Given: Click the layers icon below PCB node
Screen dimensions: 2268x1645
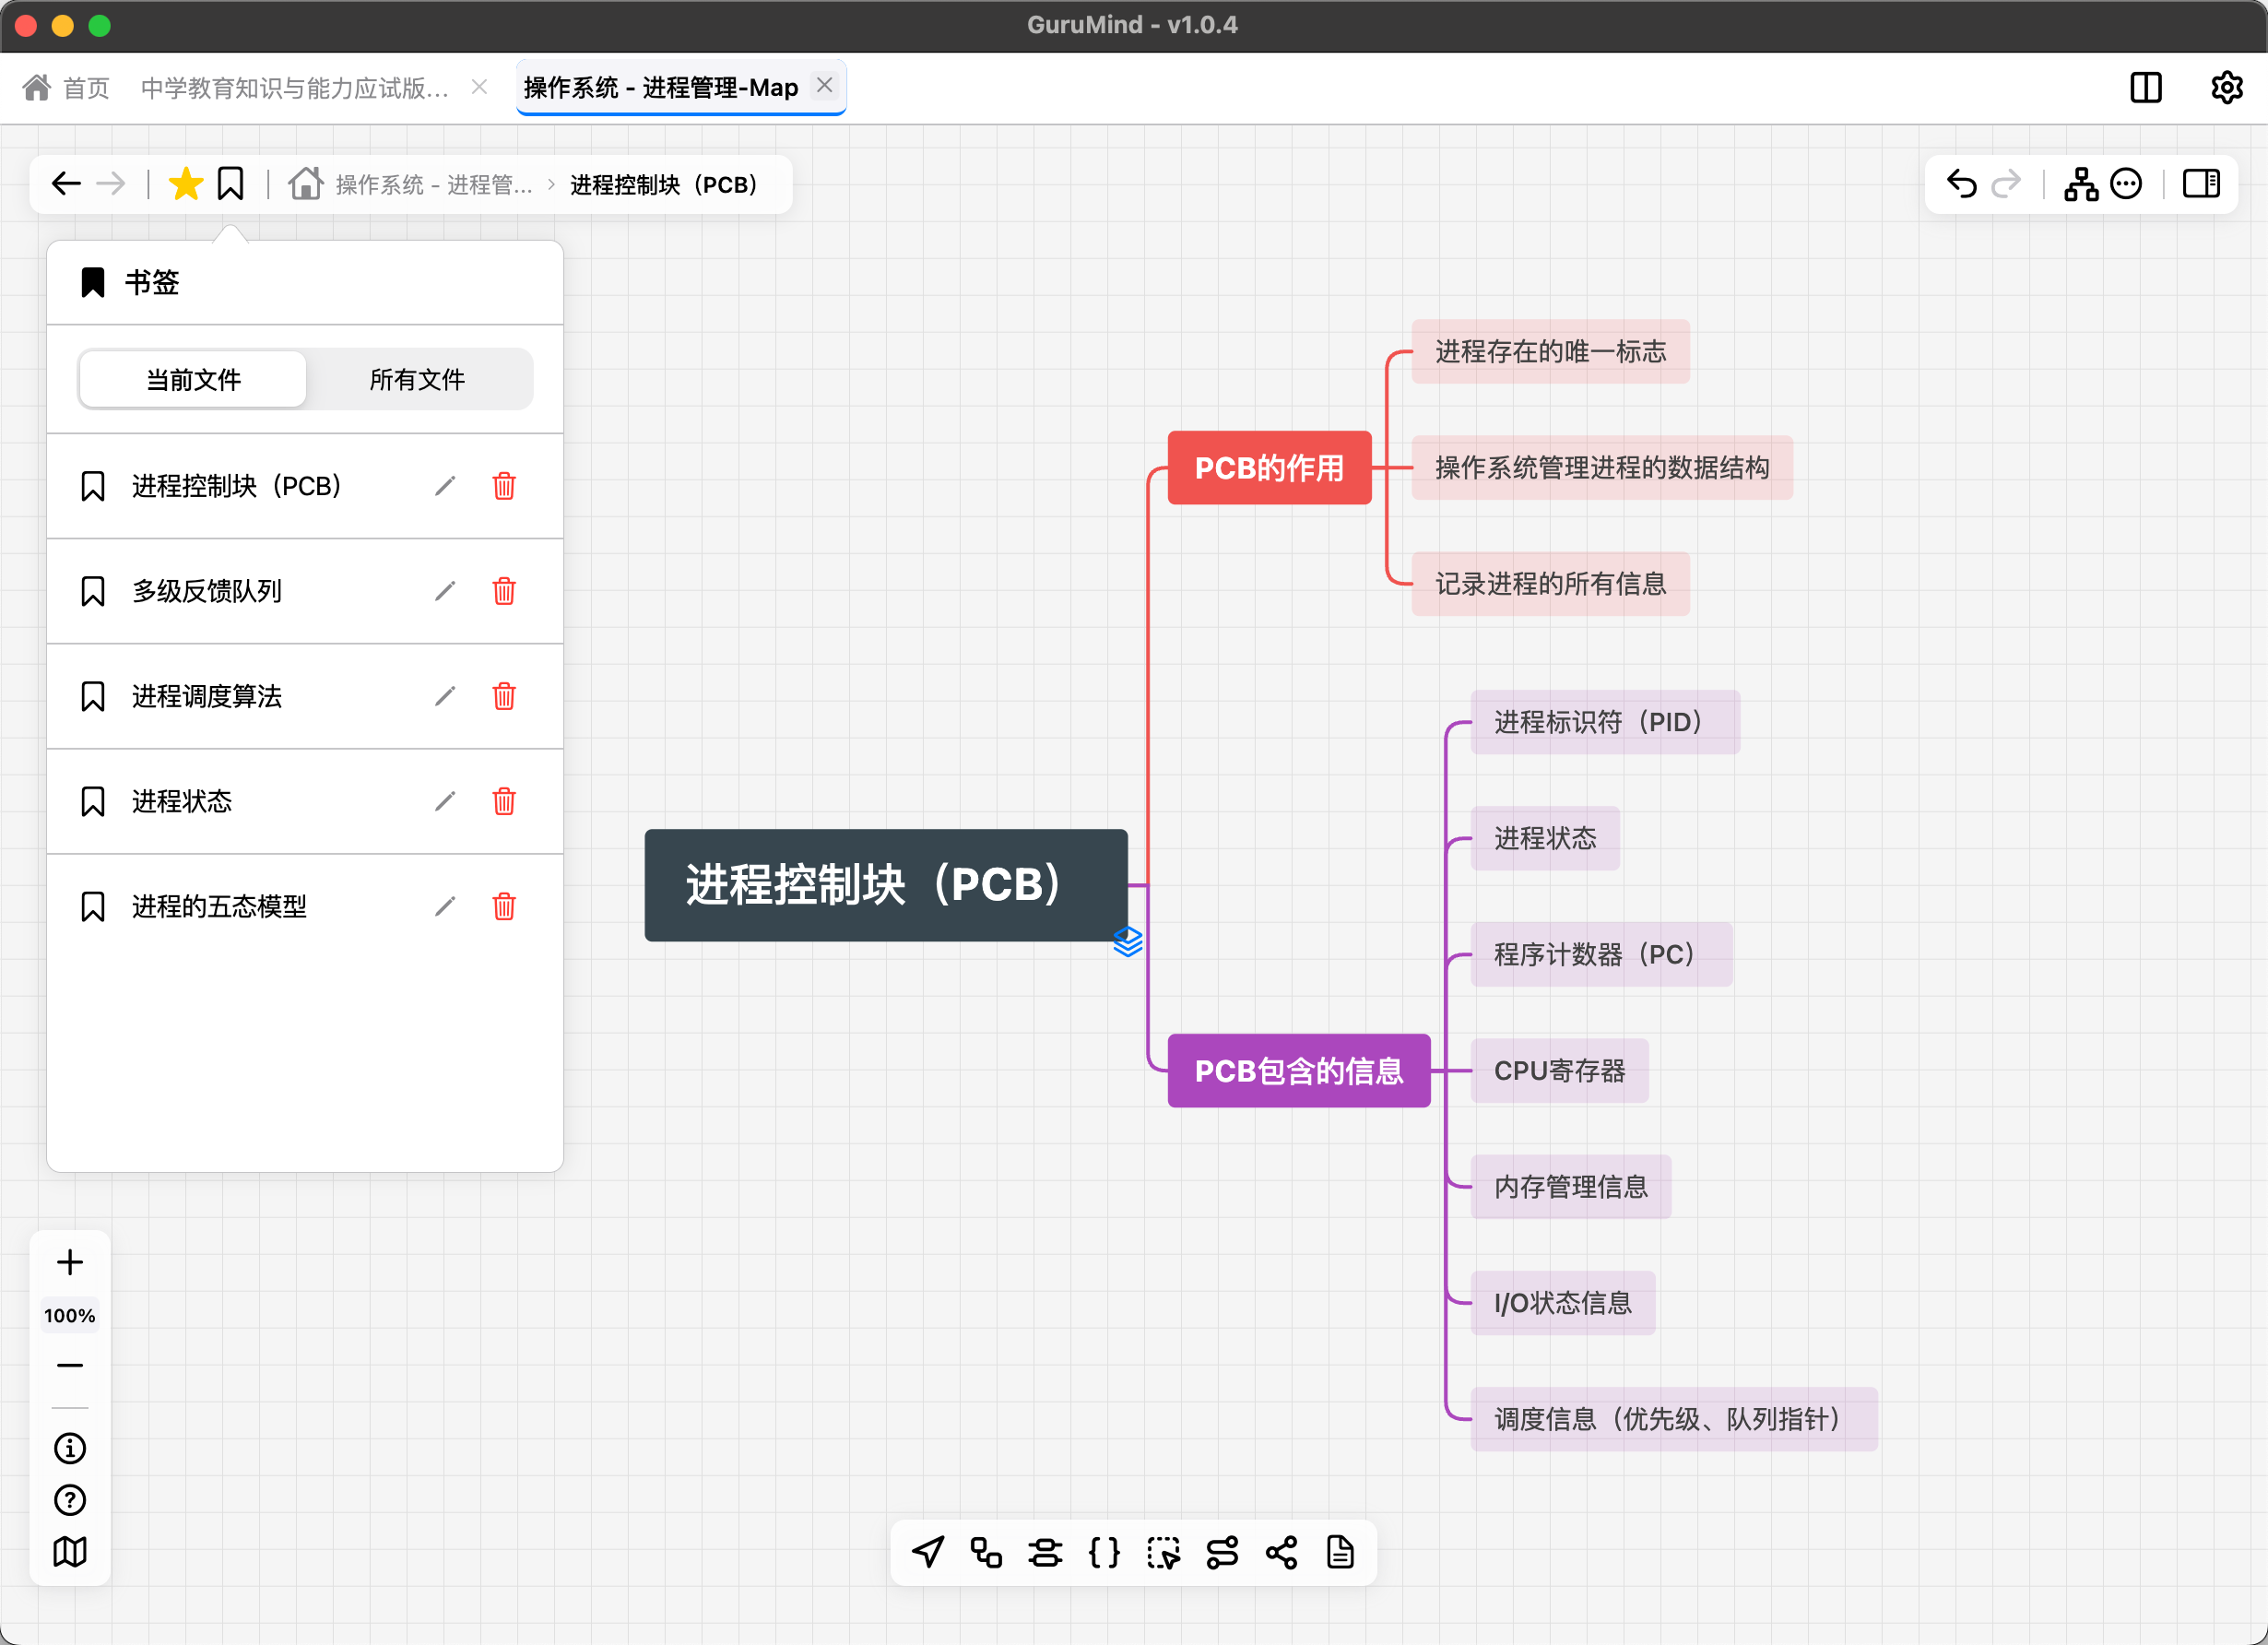Looking at the screenshot, I should pos(1128,942).
